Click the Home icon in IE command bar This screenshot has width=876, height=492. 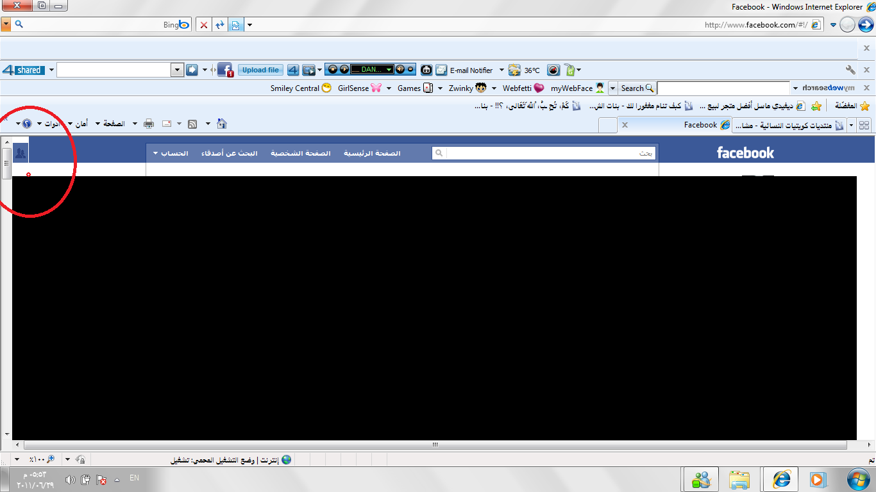[x=221, y=124]
